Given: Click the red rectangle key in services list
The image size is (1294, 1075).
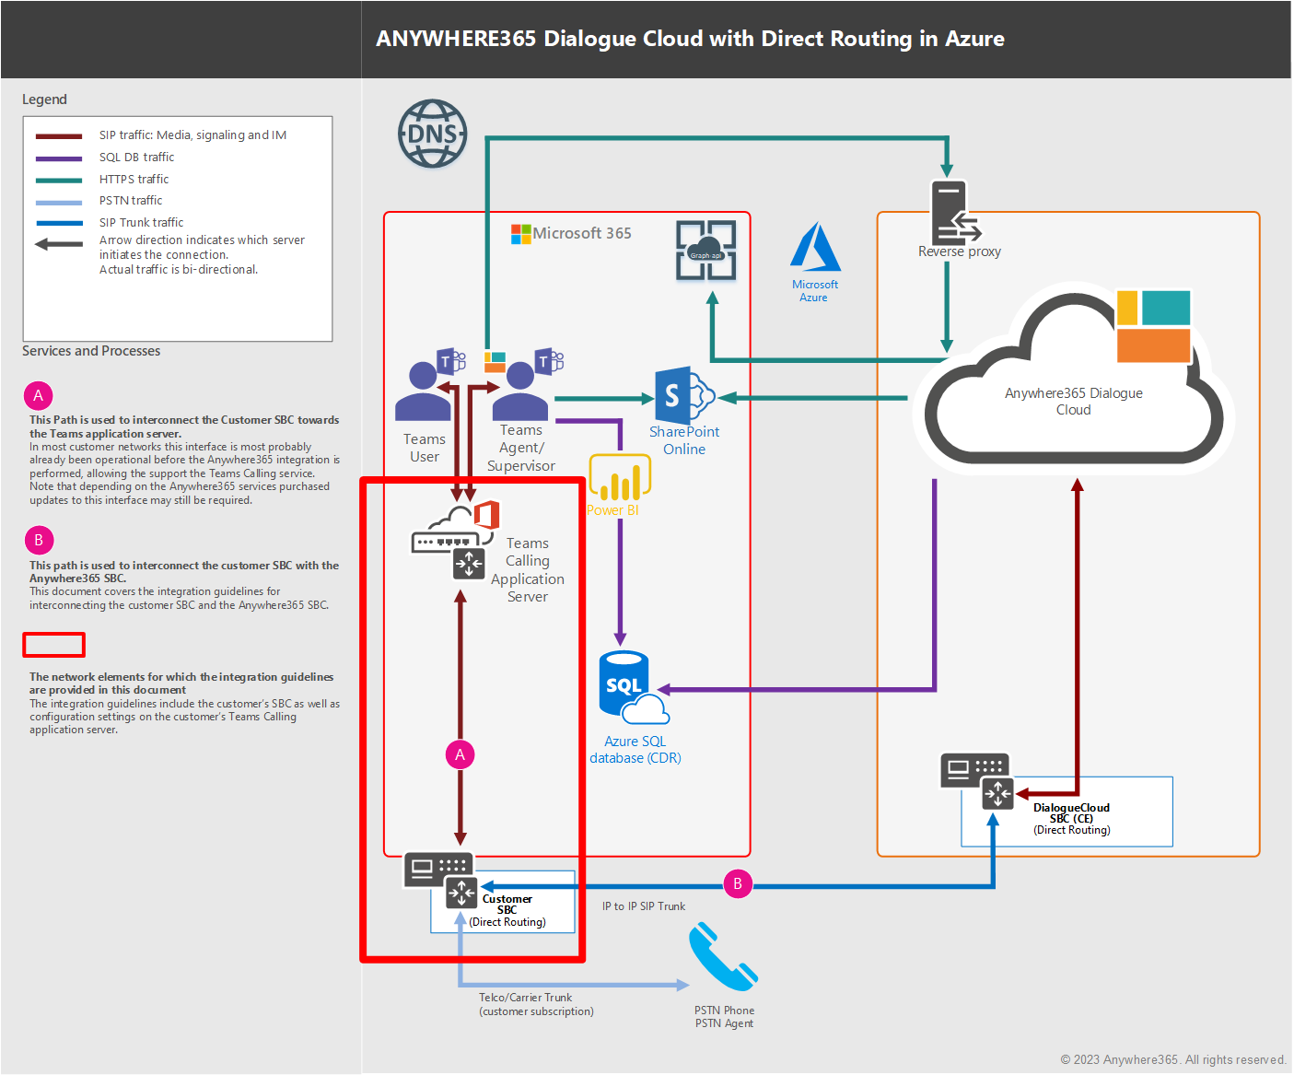Looking at the screenshot, I should [54, 645].
